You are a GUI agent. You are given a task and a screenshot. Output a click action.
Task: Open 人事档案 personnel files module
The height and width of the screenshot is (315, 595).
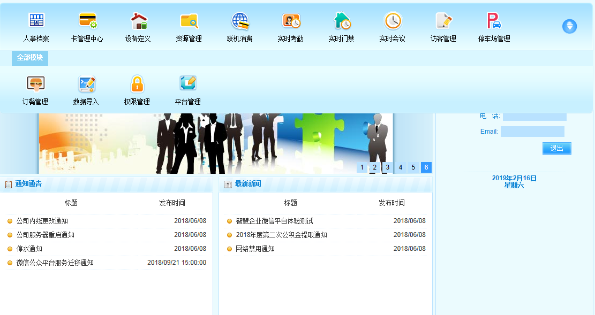point(36,27)
